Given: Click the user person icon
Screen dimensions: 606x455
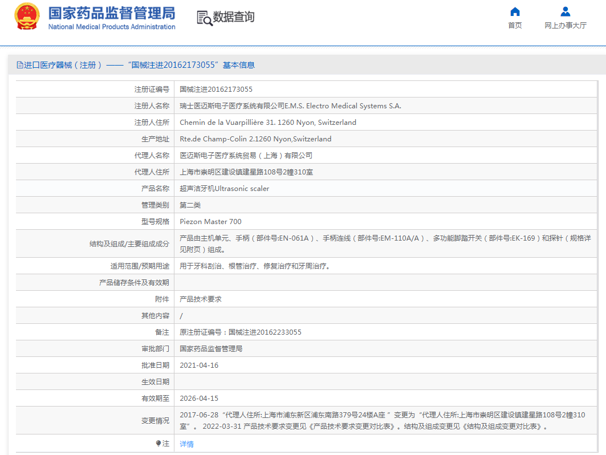Looking at the screenshot, I should tap(565, 11).
